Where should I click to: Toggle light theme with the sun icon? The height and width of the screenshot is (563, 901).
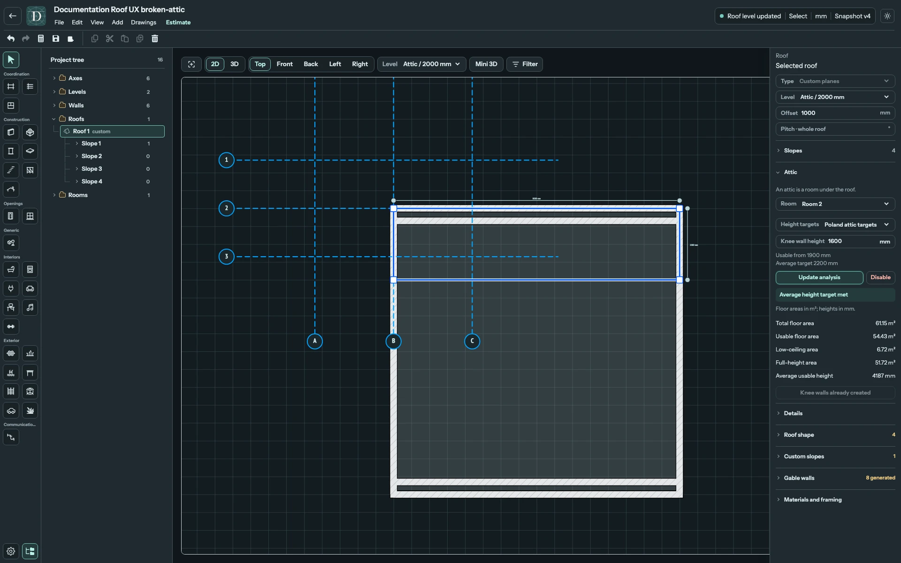pos(887,16)
